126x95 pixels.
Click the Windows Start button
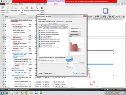(2, 93)
